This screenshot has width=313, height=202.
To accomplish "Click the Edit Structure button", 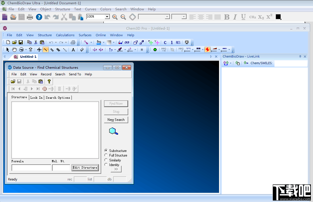I will (x=85, y=168).
